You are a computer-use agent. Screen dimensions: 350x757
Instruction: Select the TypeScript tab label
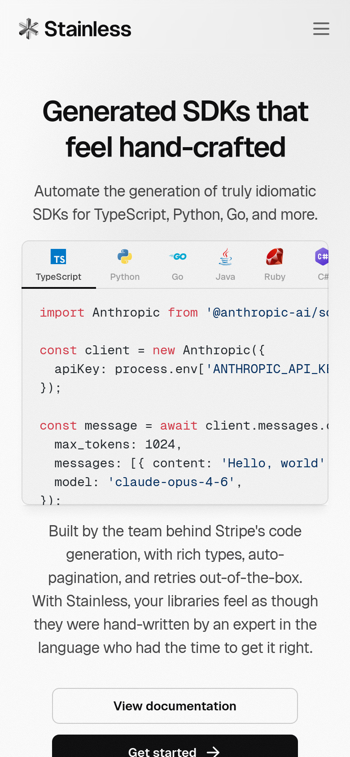58,277
